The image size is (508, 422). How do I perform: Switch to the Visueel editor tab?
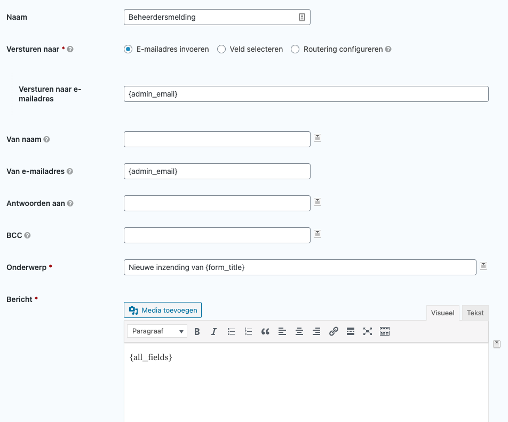coord(442,313)
